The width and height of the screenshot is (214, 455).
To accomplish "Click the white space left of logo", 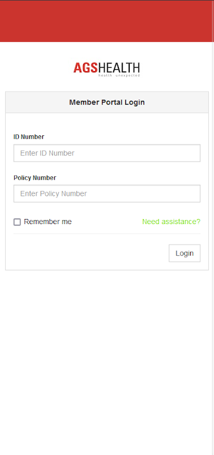I will point(36,69).
